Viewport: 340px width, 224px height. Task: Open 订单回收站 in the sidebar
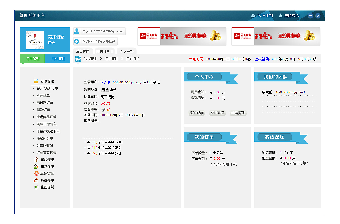pyautogui.click(x=45, y=146)
